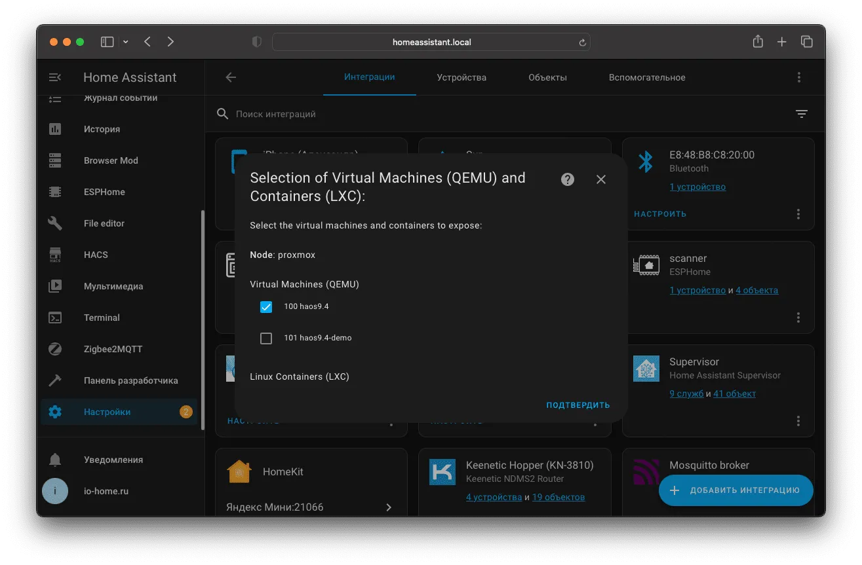
Task: Switch to the Устройства tab
Action: 461,77
